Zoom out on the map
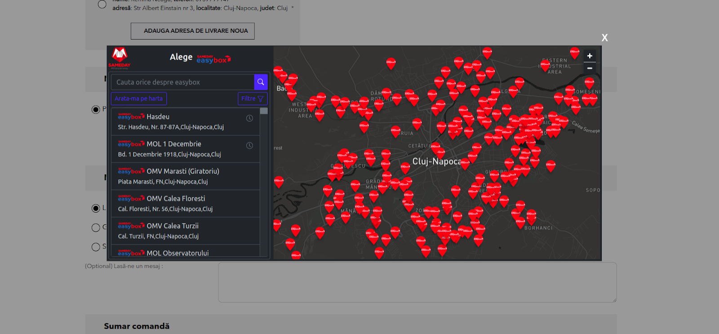 (x=590, y=68)
